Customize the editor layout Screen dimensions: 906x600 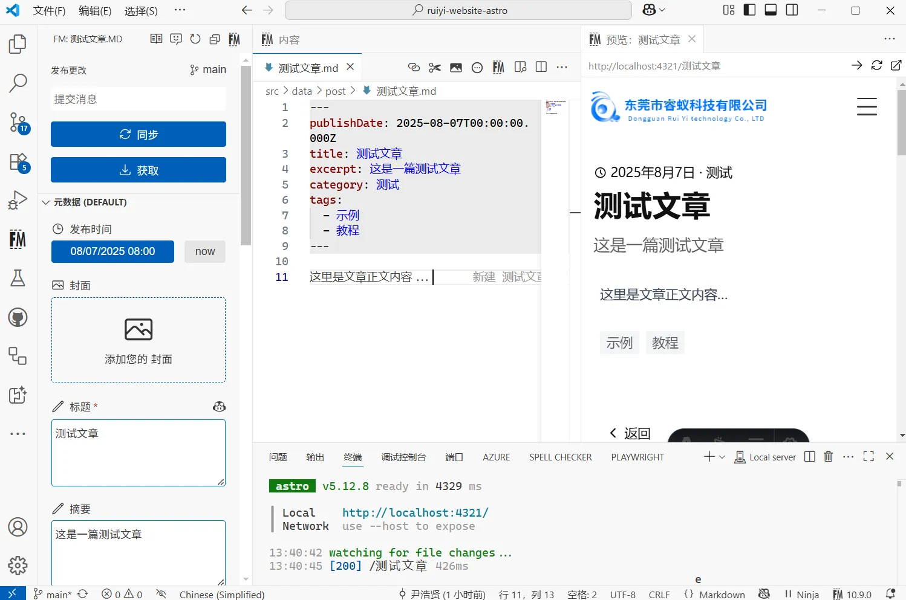click(x=729, y=10)
